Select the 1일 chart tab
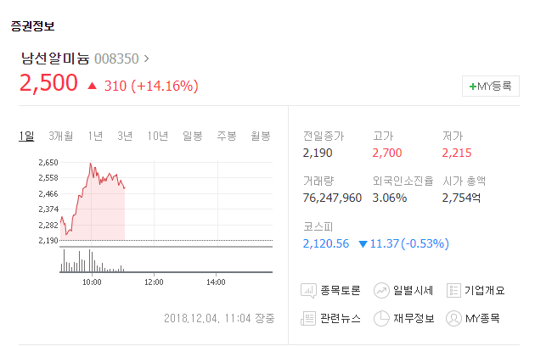This screenshot has width=535, height=346. pyautogui.click(x=26, y=136)
